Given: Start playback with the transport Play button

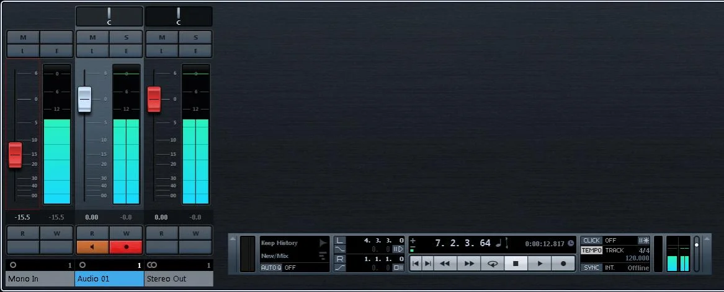Looking at the screenshot, I should click(540, 264).
